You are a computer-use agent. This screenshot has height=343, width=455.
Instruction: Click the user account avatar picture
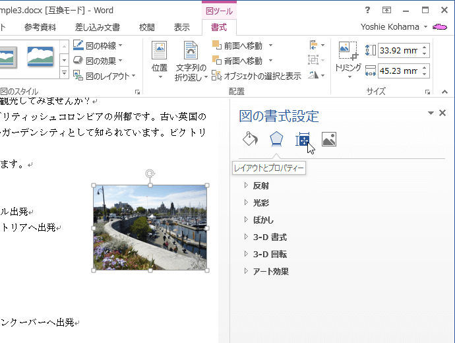(440, 27)
